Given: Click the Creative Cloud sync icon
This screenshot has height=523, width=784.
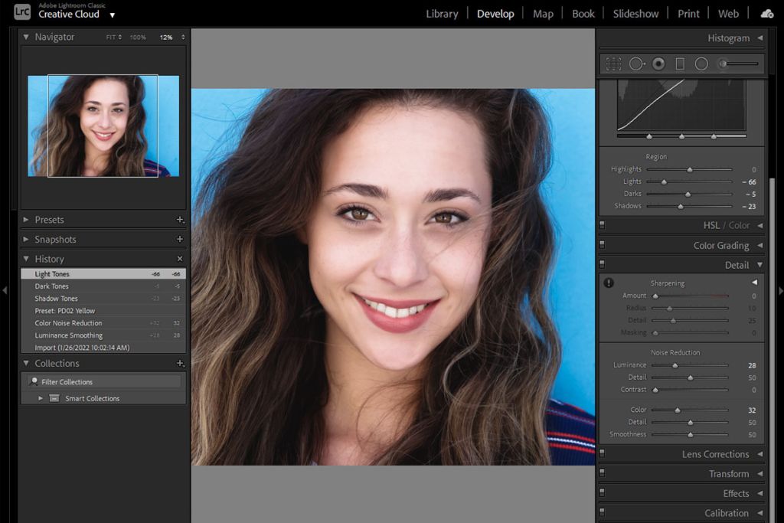Looking at the screenshot, I should pos(767,12).
